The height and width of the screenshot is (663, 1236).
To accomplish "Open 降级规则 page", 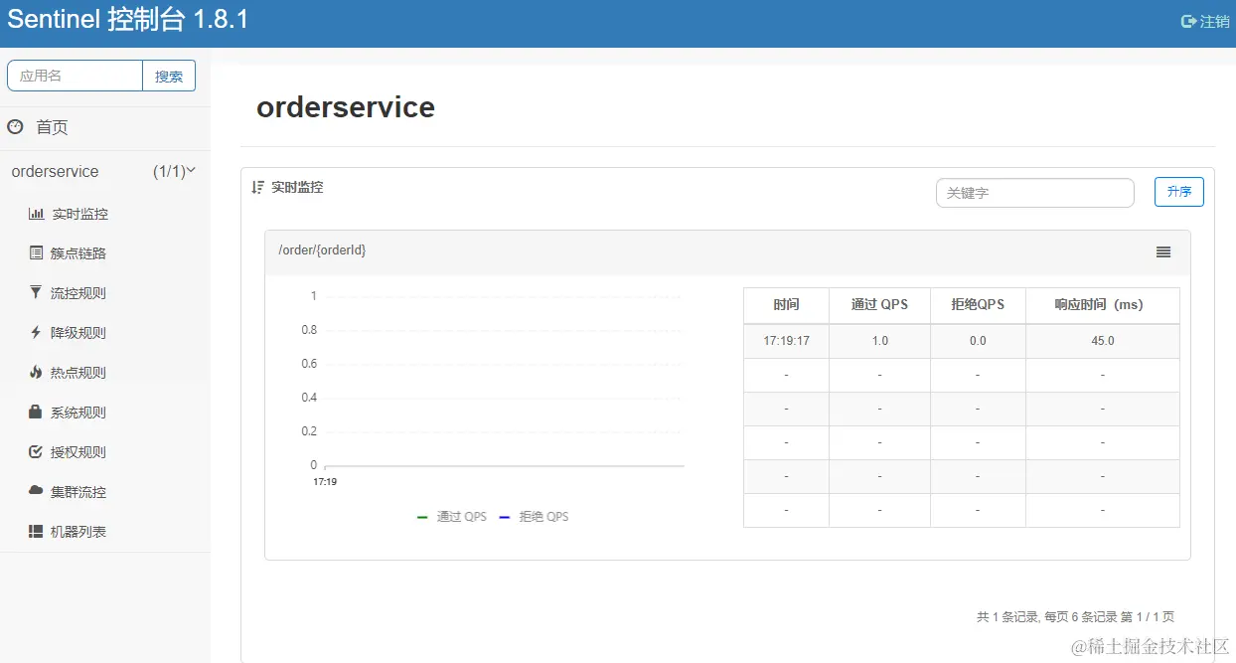I will [78, 333].
